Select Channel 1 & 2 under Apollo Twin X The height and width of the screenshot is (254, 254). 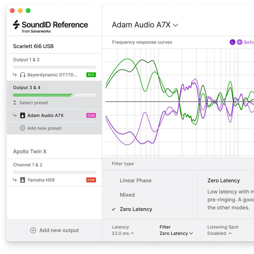tap(28, 165)
